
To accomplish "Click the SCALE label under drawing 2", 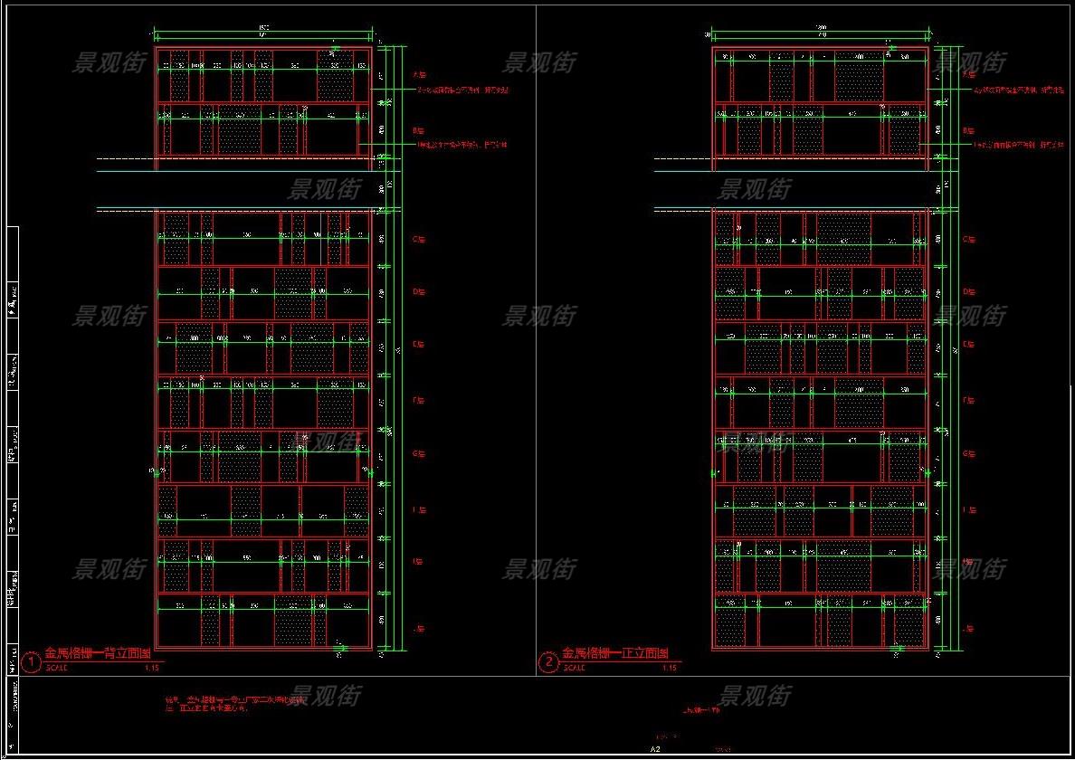I will (574, 669).
